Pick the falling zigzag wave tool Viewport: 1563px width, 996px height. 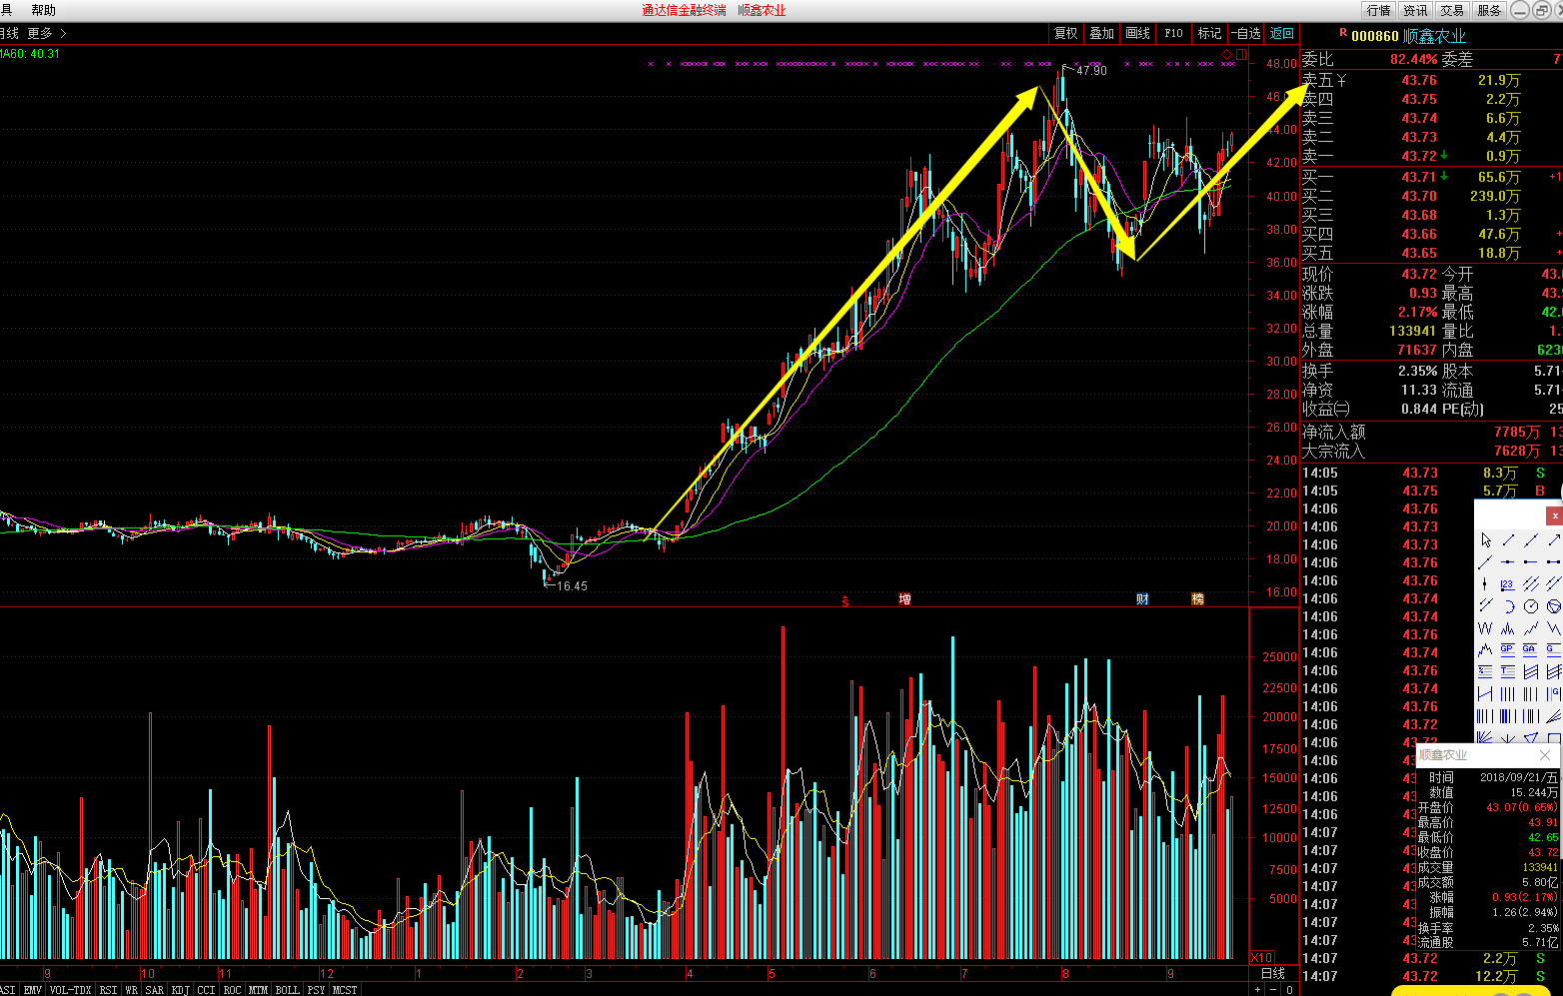click(1554, 628)
